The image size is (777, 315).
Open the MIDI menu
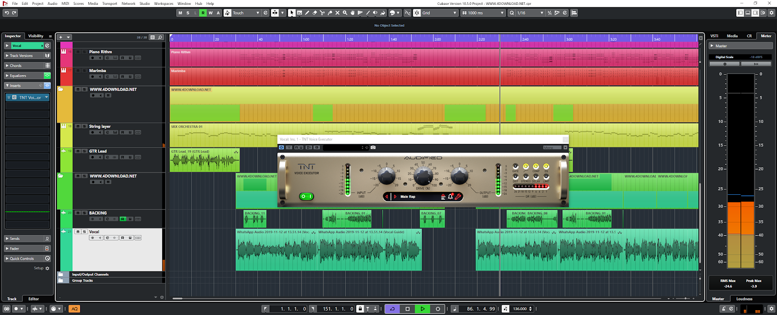65,3
